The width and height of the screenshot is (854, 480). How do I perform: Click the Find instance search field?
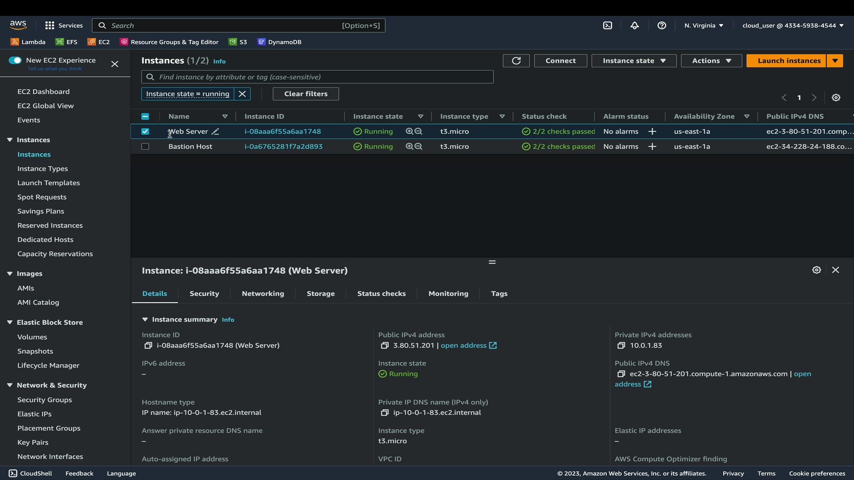tap(325, 77)
